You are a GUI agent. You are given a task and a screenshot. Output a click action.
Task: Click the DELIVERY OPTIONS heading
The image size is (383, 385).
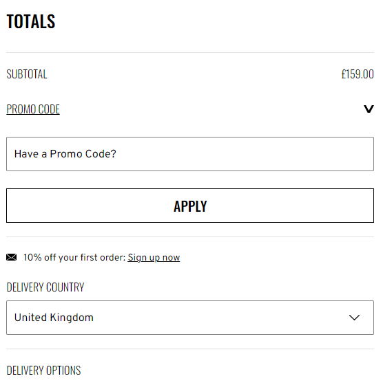pos(43,371)
